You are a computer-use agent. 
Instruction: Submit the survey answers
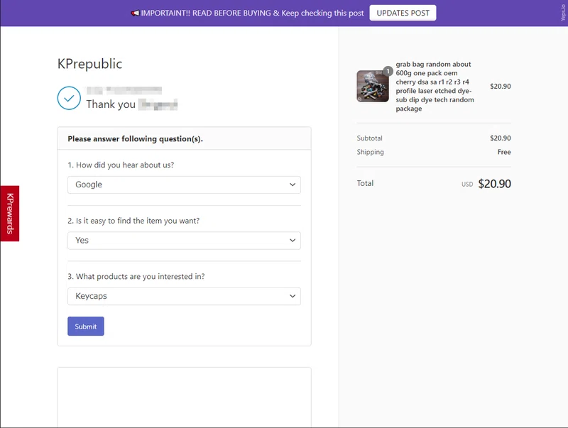pos(86,327)
